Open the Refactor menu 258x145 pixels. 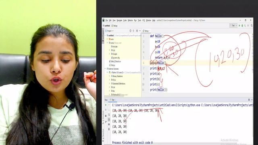(130, 21)
